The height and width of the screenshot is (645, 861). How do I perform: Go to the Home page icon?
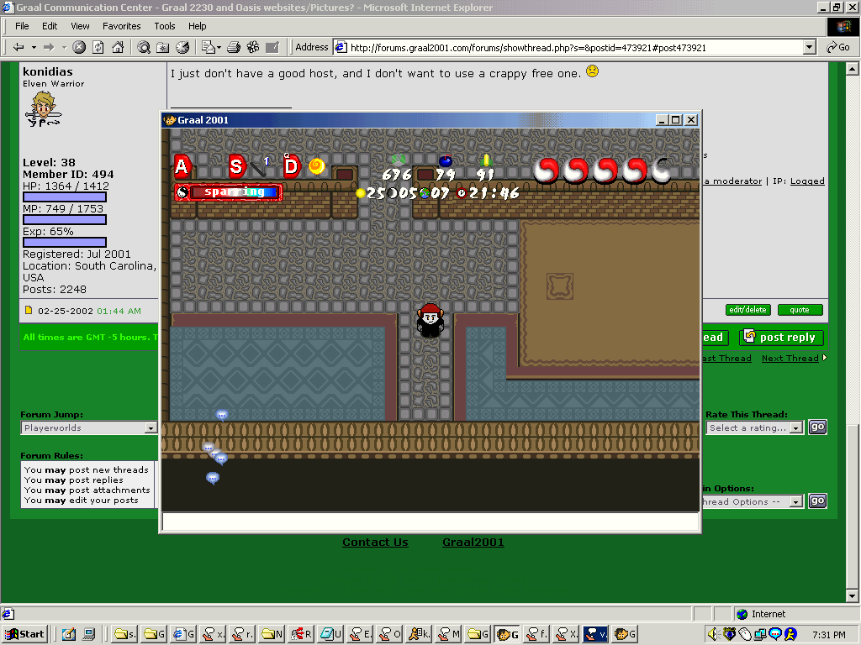[118, 47]
